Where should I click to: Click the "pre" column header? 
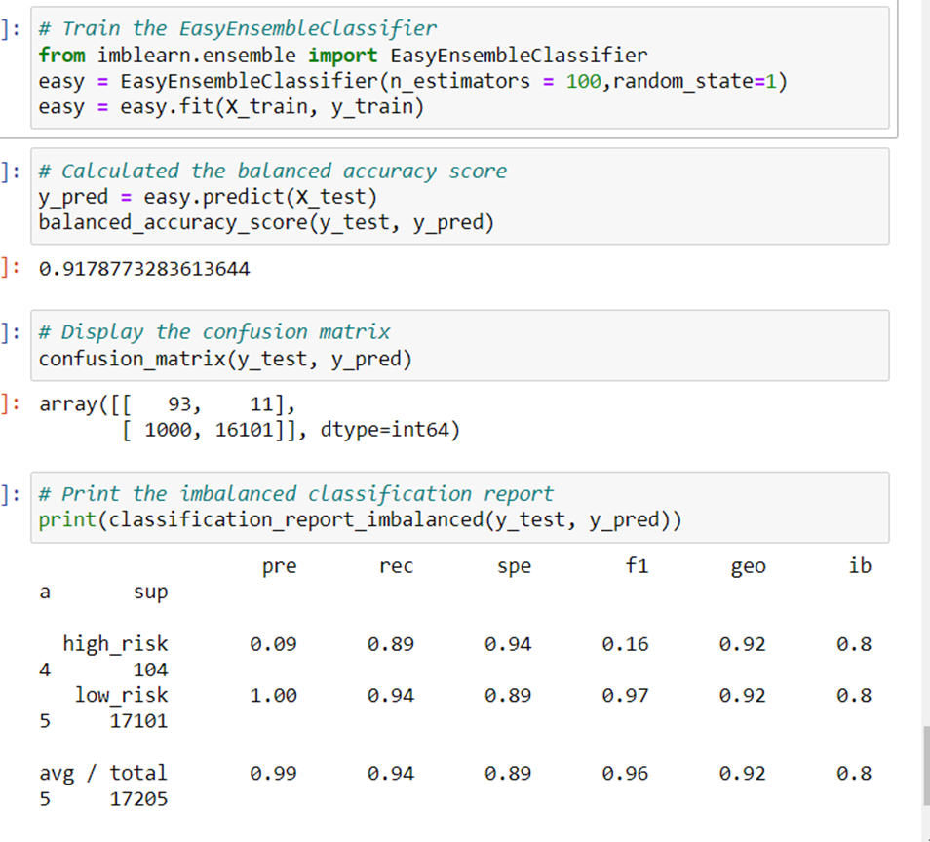point(280,567)
